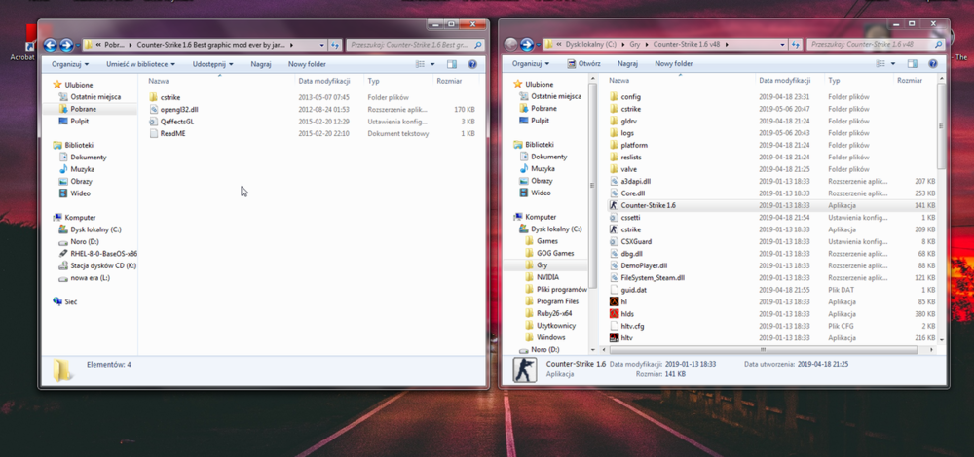Image resolution: width=974 pixels, height=457 pixels.
Task: Change view icon in right window
Action: [x=880, y=64]
